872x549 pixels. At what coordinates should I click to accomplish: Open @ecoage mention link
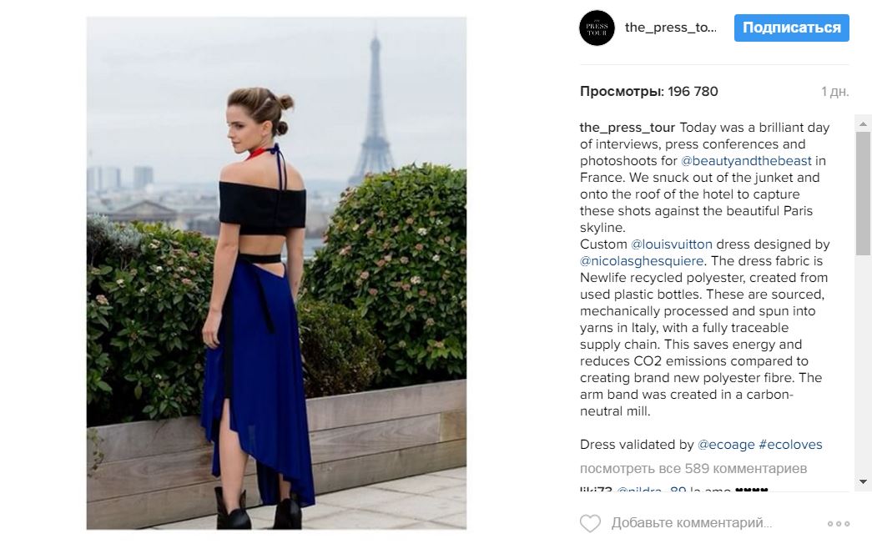[x=726, y=445]
